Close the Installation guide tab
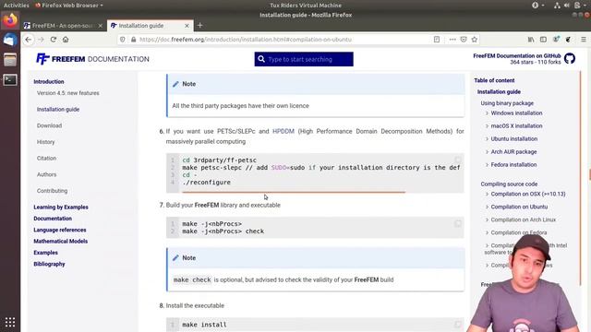This screenshot has width=591, height=332. point(187,26)
